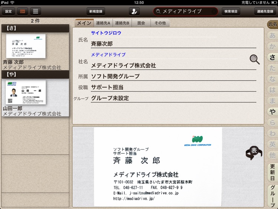Tap the 【や】 section header
The width and height of the screenshot is (278, 209).
[35, 74]
